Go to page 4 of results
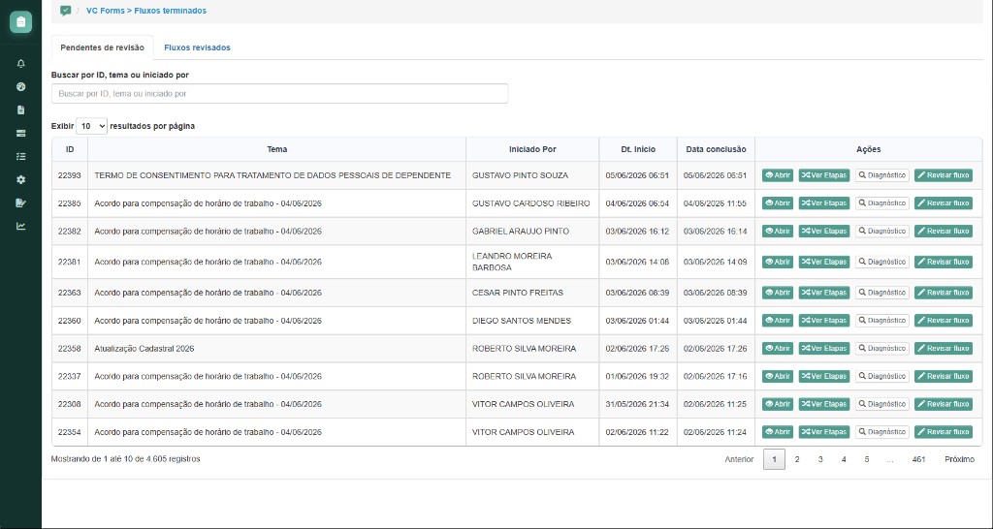 (x=844, y=459)
